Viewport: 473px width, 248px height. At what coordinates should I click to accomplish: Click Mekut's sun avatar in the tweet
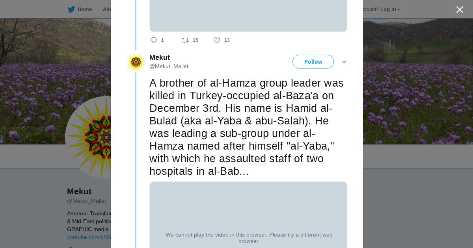(x=136, y=62)
